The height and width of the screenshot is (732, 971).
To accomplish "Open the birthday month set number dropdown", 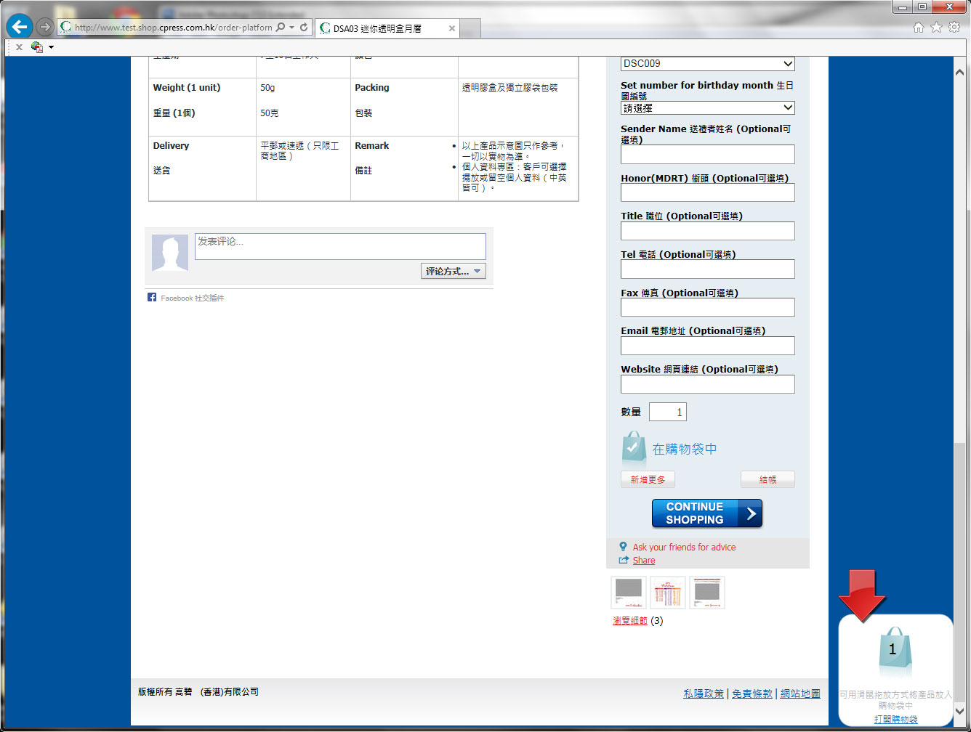I will point(707,108).
